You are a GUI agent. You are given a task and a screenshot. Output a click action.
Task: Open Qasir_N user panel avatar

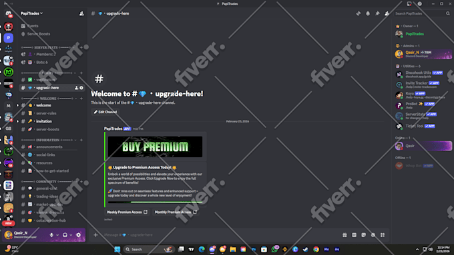[x=9, y=235]
